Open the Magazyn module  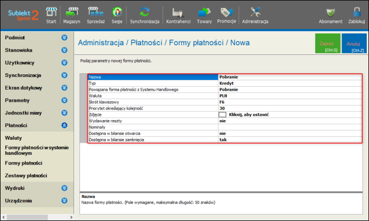(71, 15)
